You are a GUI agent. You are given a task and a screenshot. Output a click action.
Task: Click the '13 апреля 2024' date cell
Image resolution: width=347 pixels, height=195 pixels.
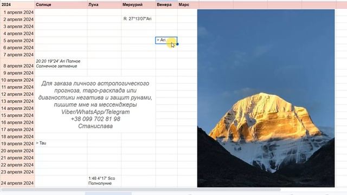[x=17, y=101]
